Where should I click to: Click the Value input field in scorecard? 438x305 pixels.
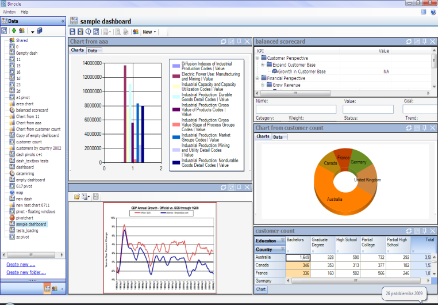(x=368, y=109)
